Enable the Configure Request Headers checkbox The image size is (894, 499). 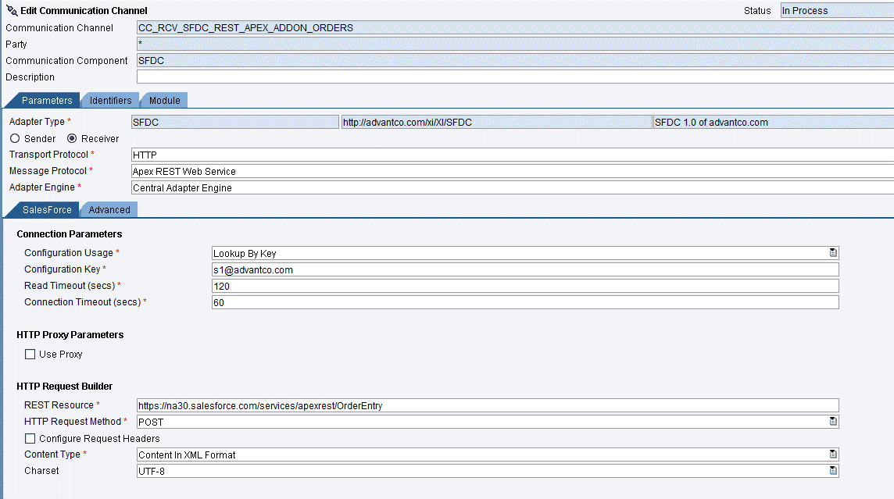pos(30,437)
